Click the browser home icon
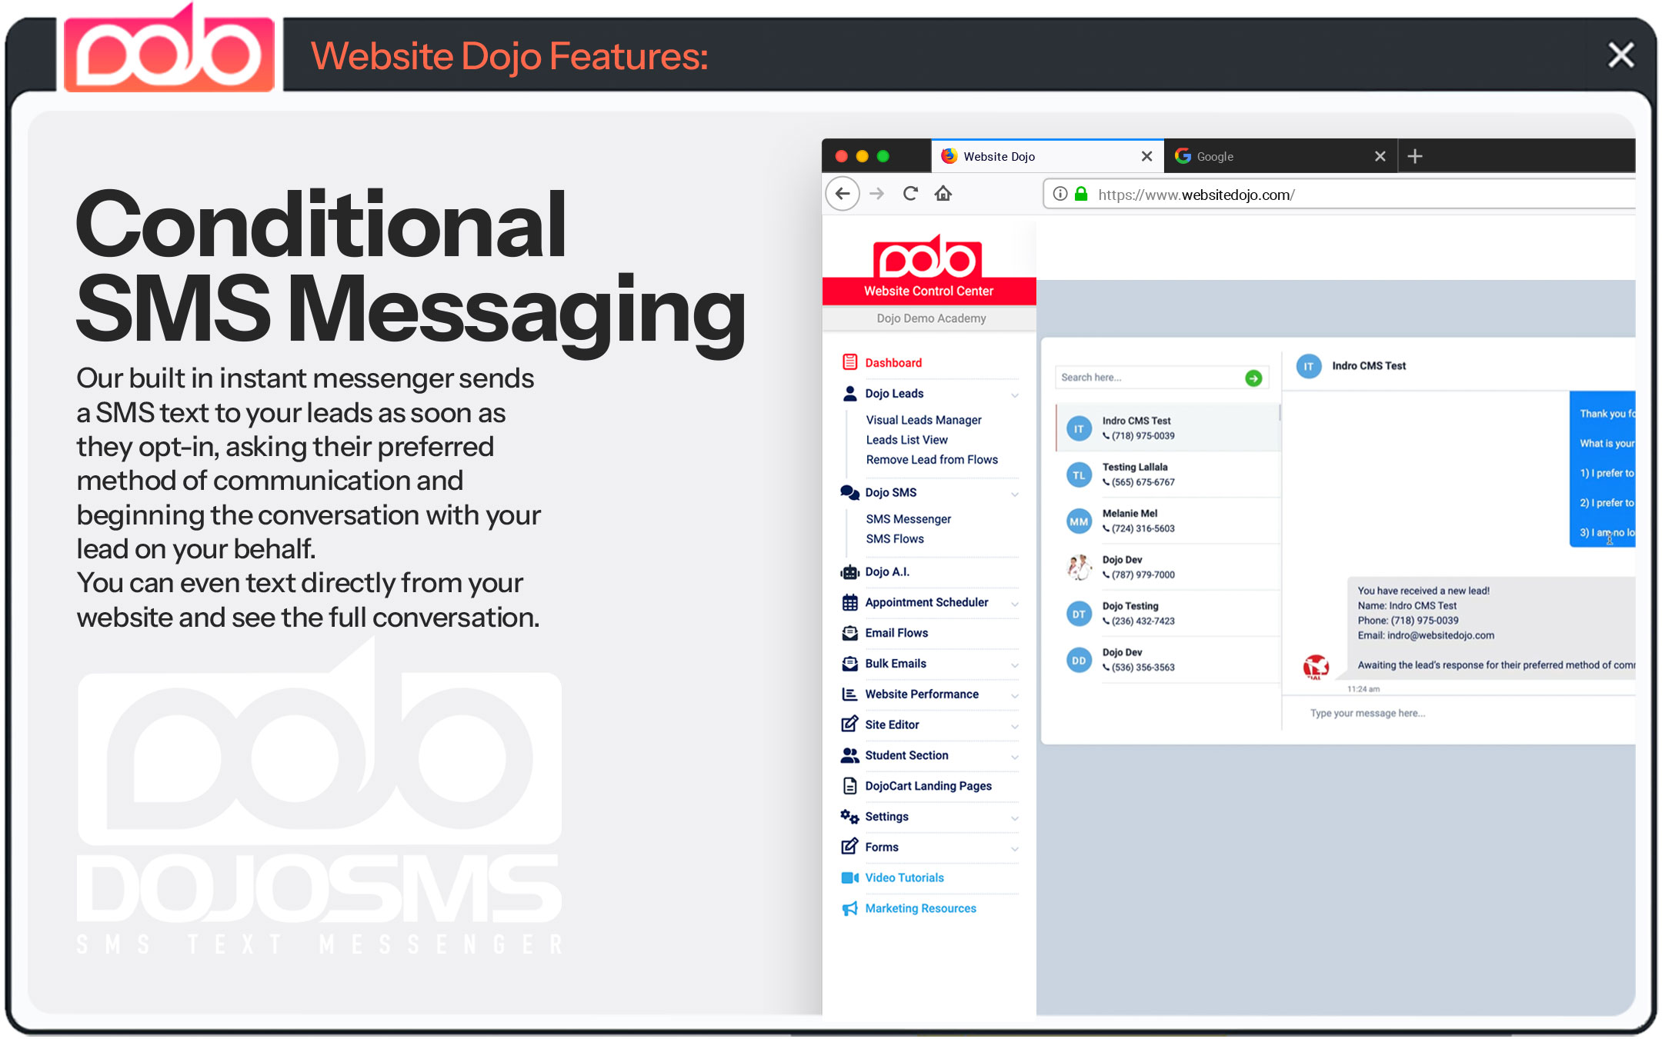 point(943,194)
